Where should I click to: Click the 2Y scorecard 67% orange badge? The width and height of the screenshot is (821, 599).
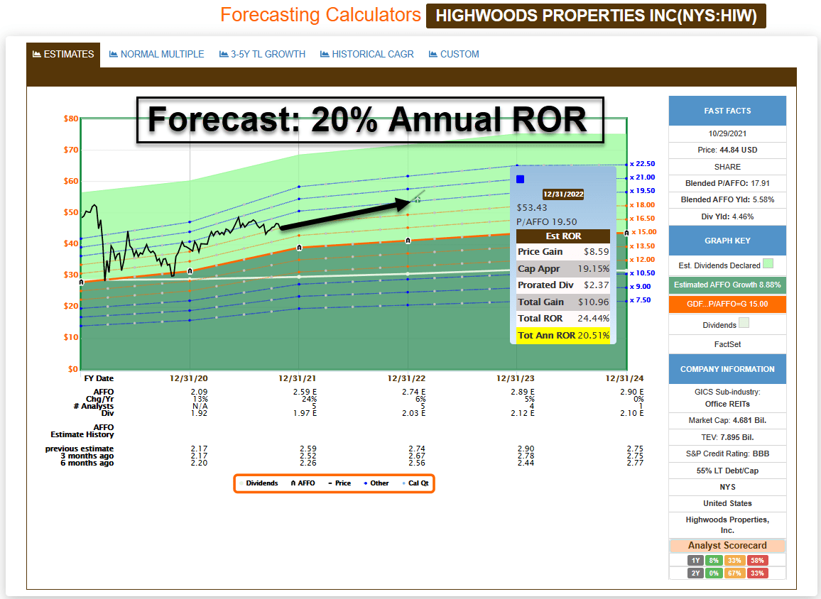coord(734,573)
